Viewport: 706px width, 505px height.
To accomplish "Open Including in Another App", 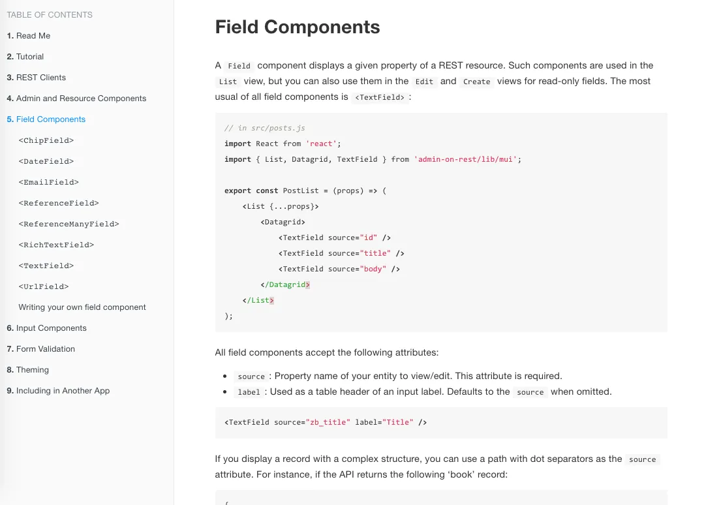I will coord(59,391).
